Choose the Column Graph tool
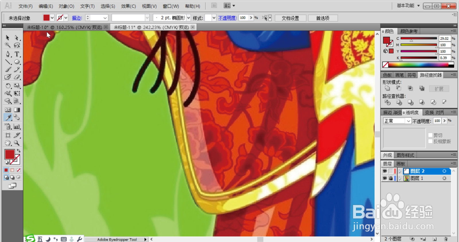The height and width of the screenshot is (242, 459). 17,126
